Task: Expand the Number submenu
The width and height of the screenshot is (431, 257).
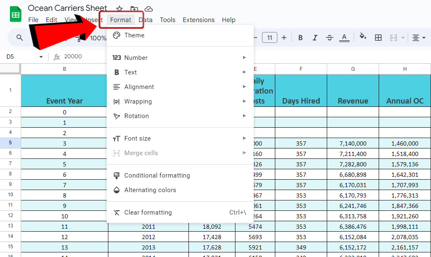Action: click(x=137, y=57)
